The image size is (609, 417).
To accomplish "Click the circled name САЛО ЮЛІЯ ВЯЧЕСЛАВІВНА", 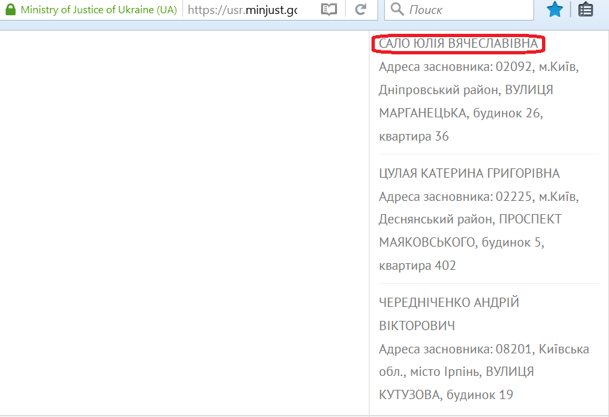I will point(460,44).
